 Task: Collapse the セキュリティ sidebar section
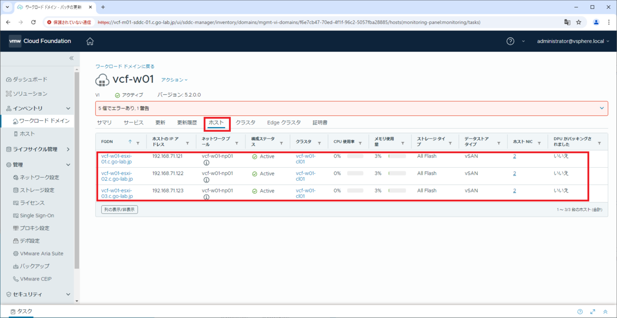click(x=68, y=294)
